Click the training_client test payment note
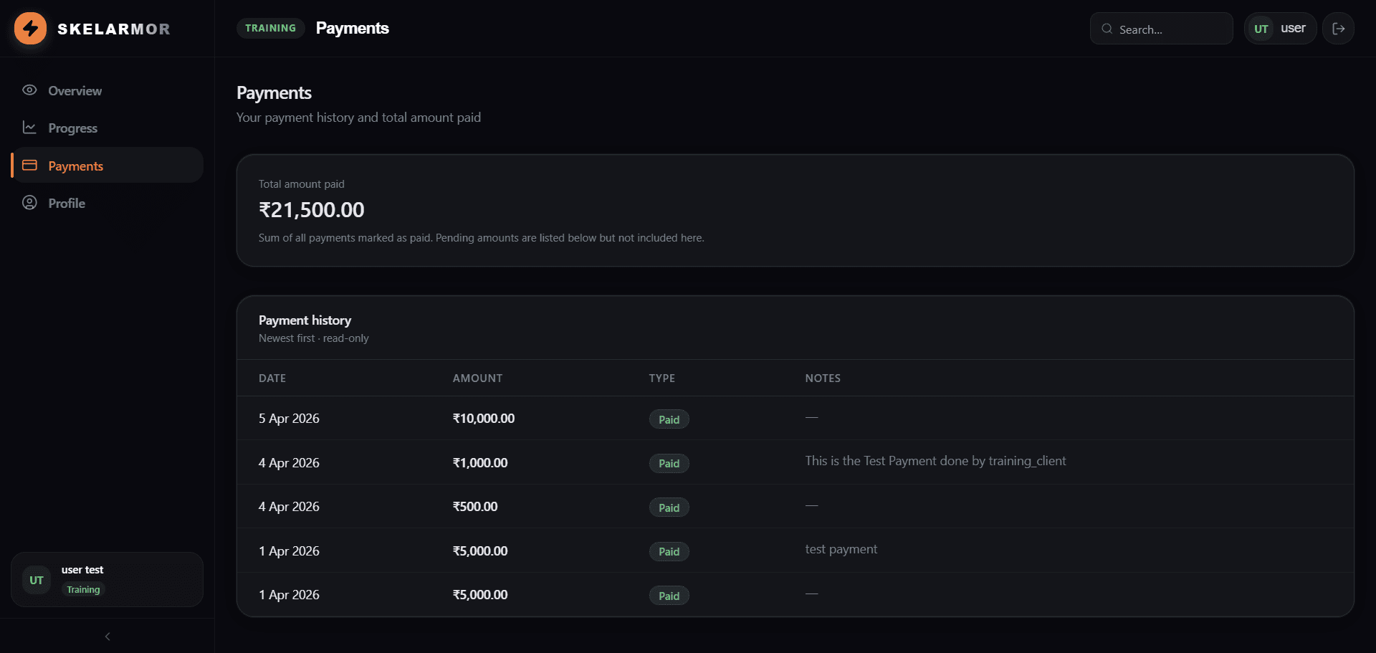The image size is (1376, 653). [935, 461]
